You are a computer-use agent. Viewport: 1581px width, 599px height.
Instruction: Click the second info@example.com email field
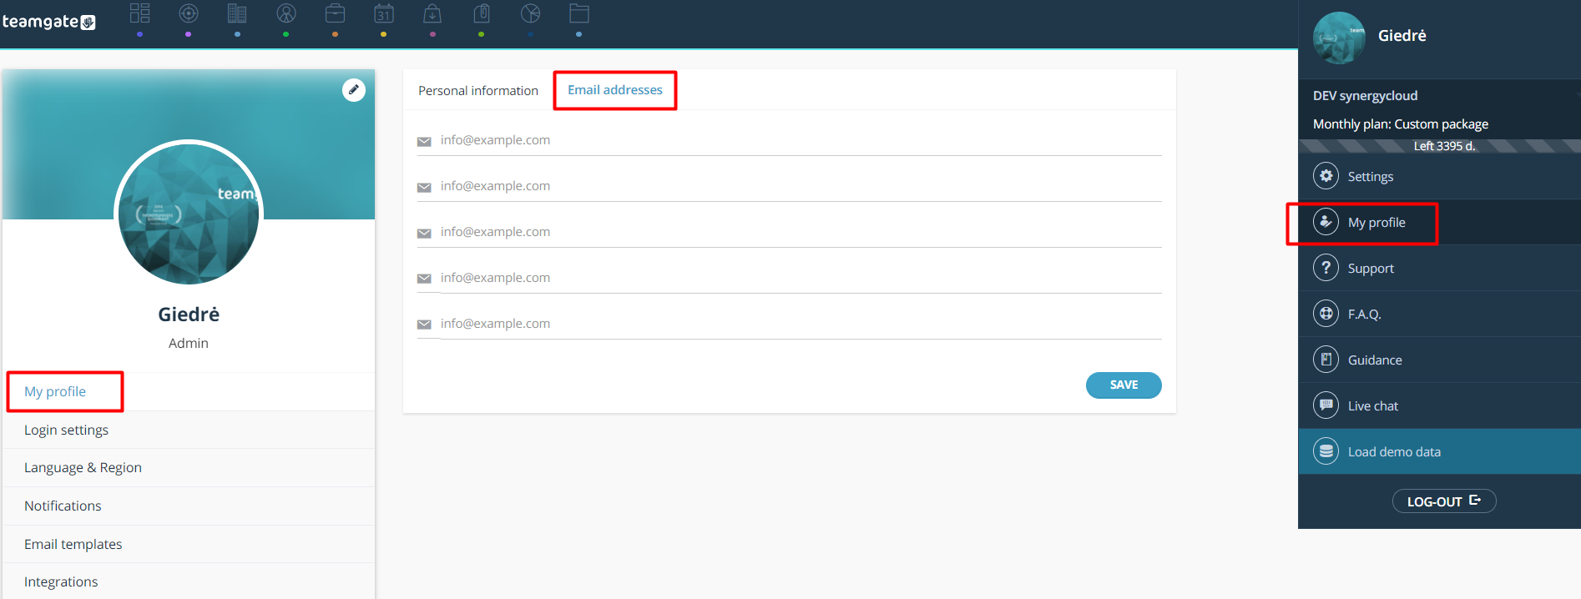click(x=801, y=186)
